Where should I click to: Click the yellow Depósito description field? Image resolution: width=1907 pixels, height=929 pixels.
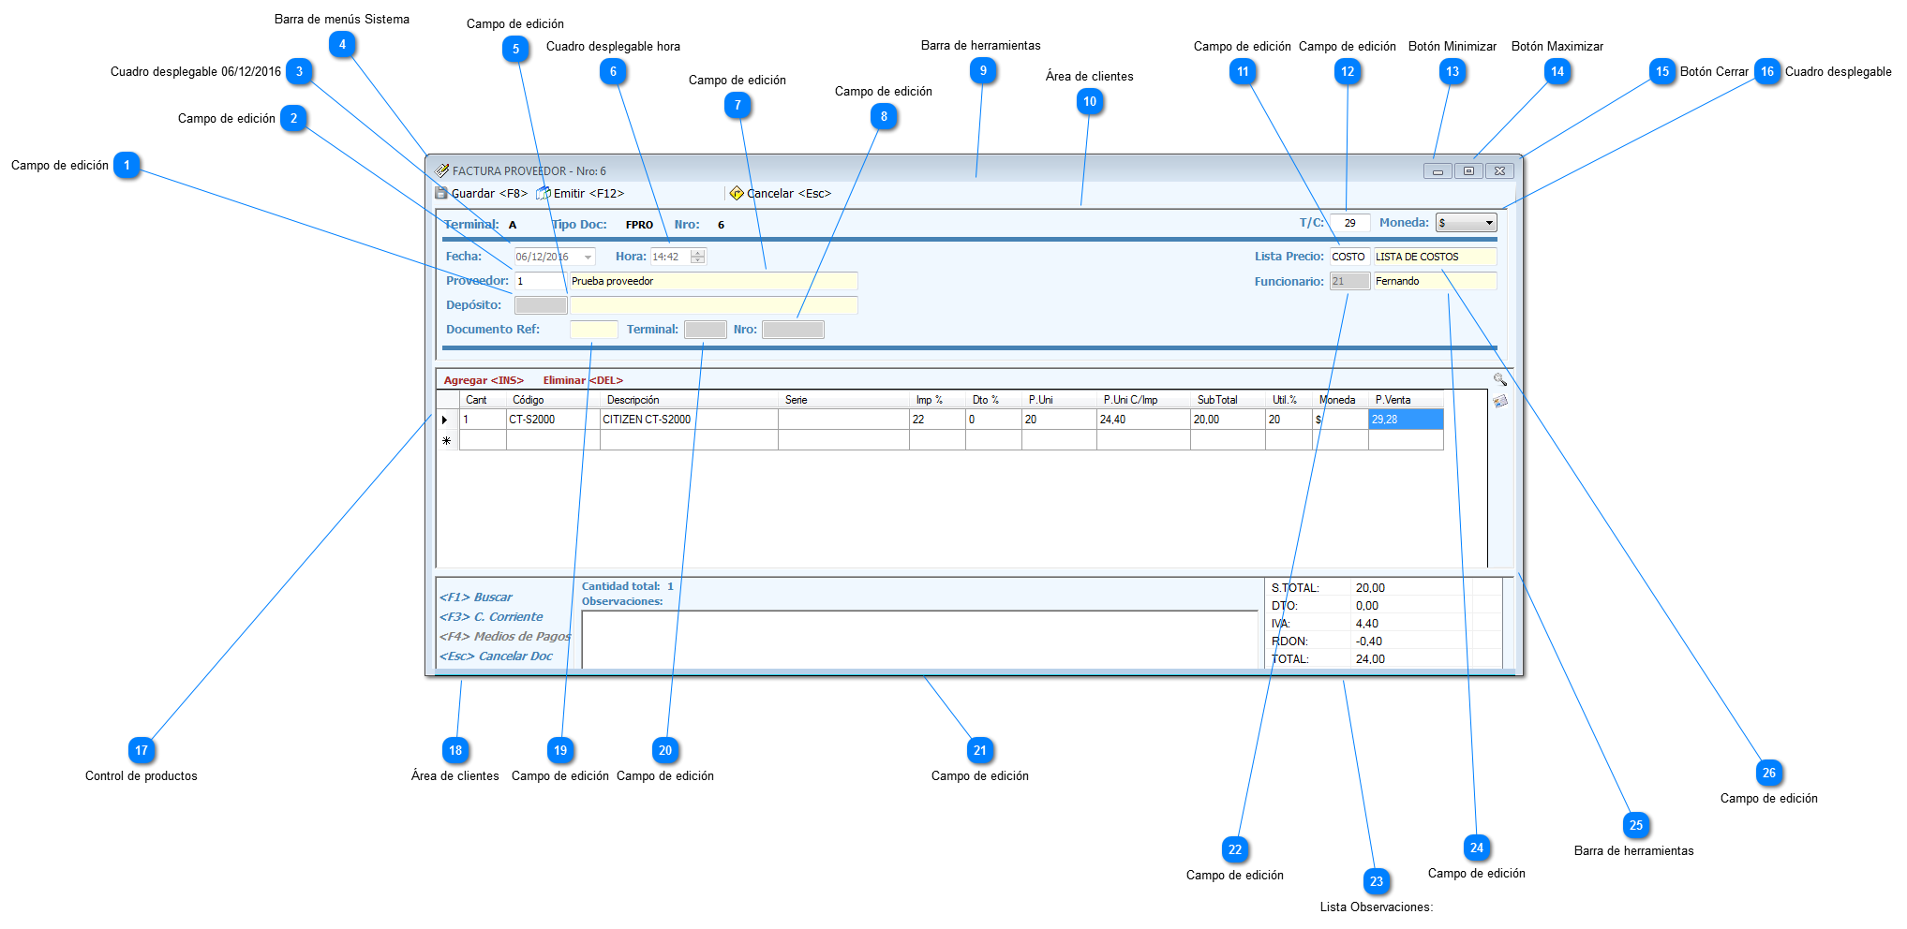click(x=713, y=305)
